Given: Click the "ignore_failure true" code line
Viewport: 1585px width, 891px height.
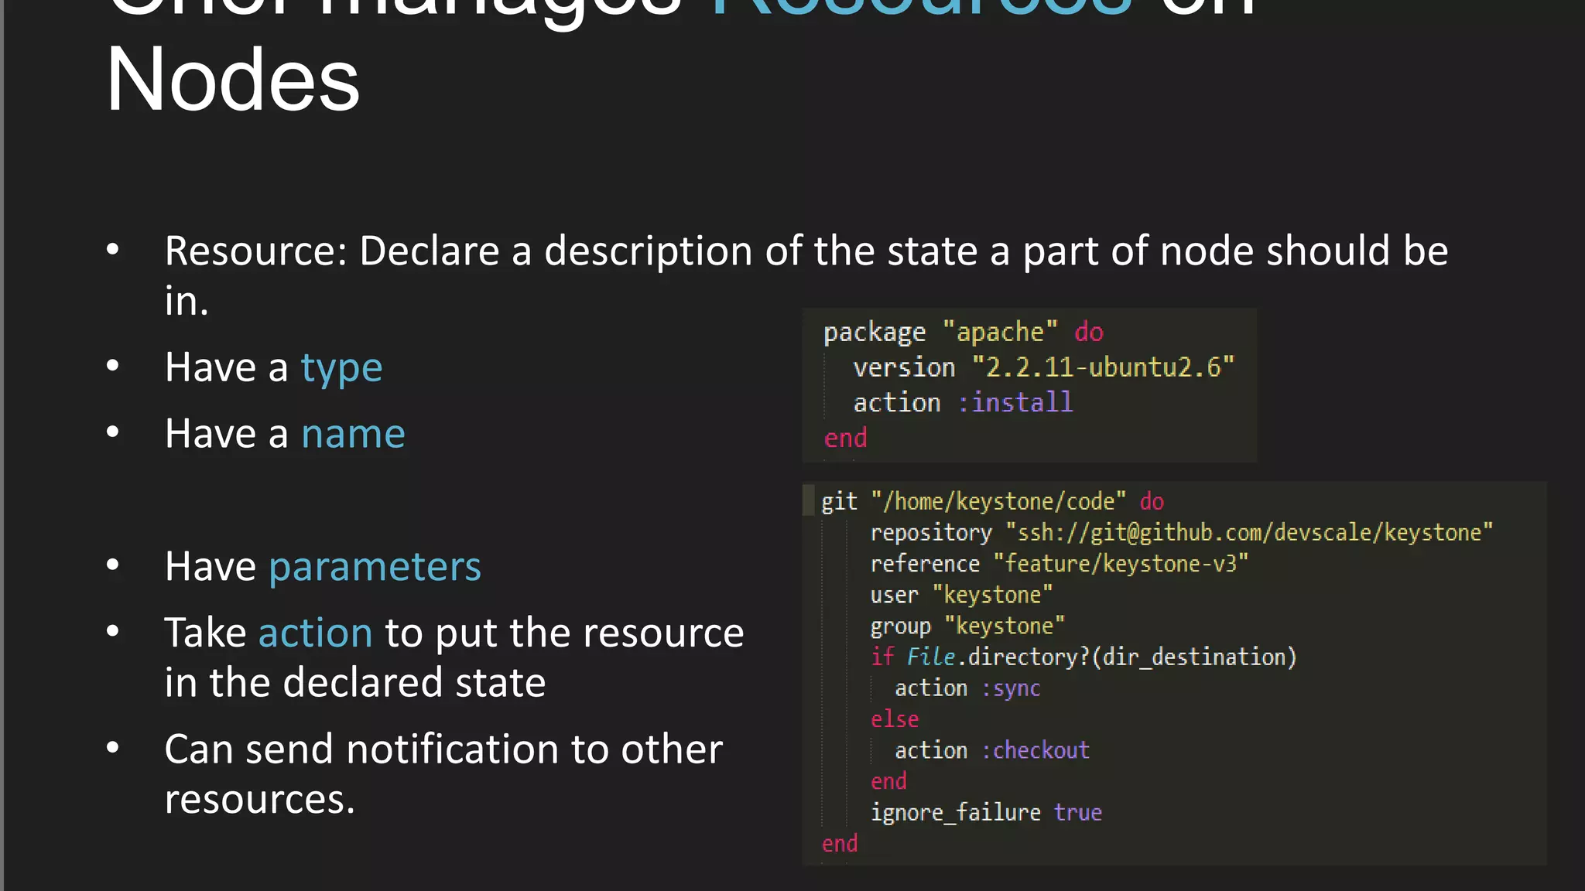Looking at the screenshot, I should pos(986,812).
